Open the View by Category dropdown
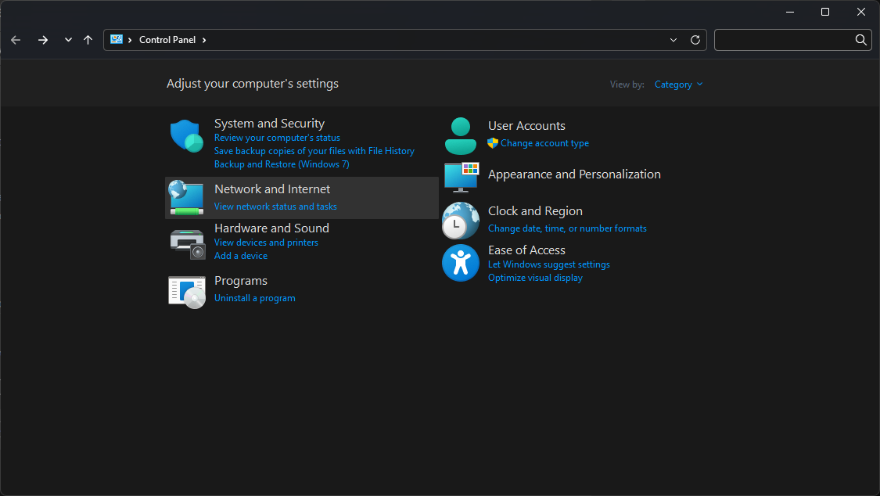This screenshot has width=880, height=496. coord(678,84)
